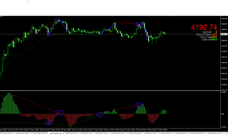The height and width of the screenshot is (134, 228).
Task: Click the 13 Nov 03:50 time label
Action: [x=162, y=130]
